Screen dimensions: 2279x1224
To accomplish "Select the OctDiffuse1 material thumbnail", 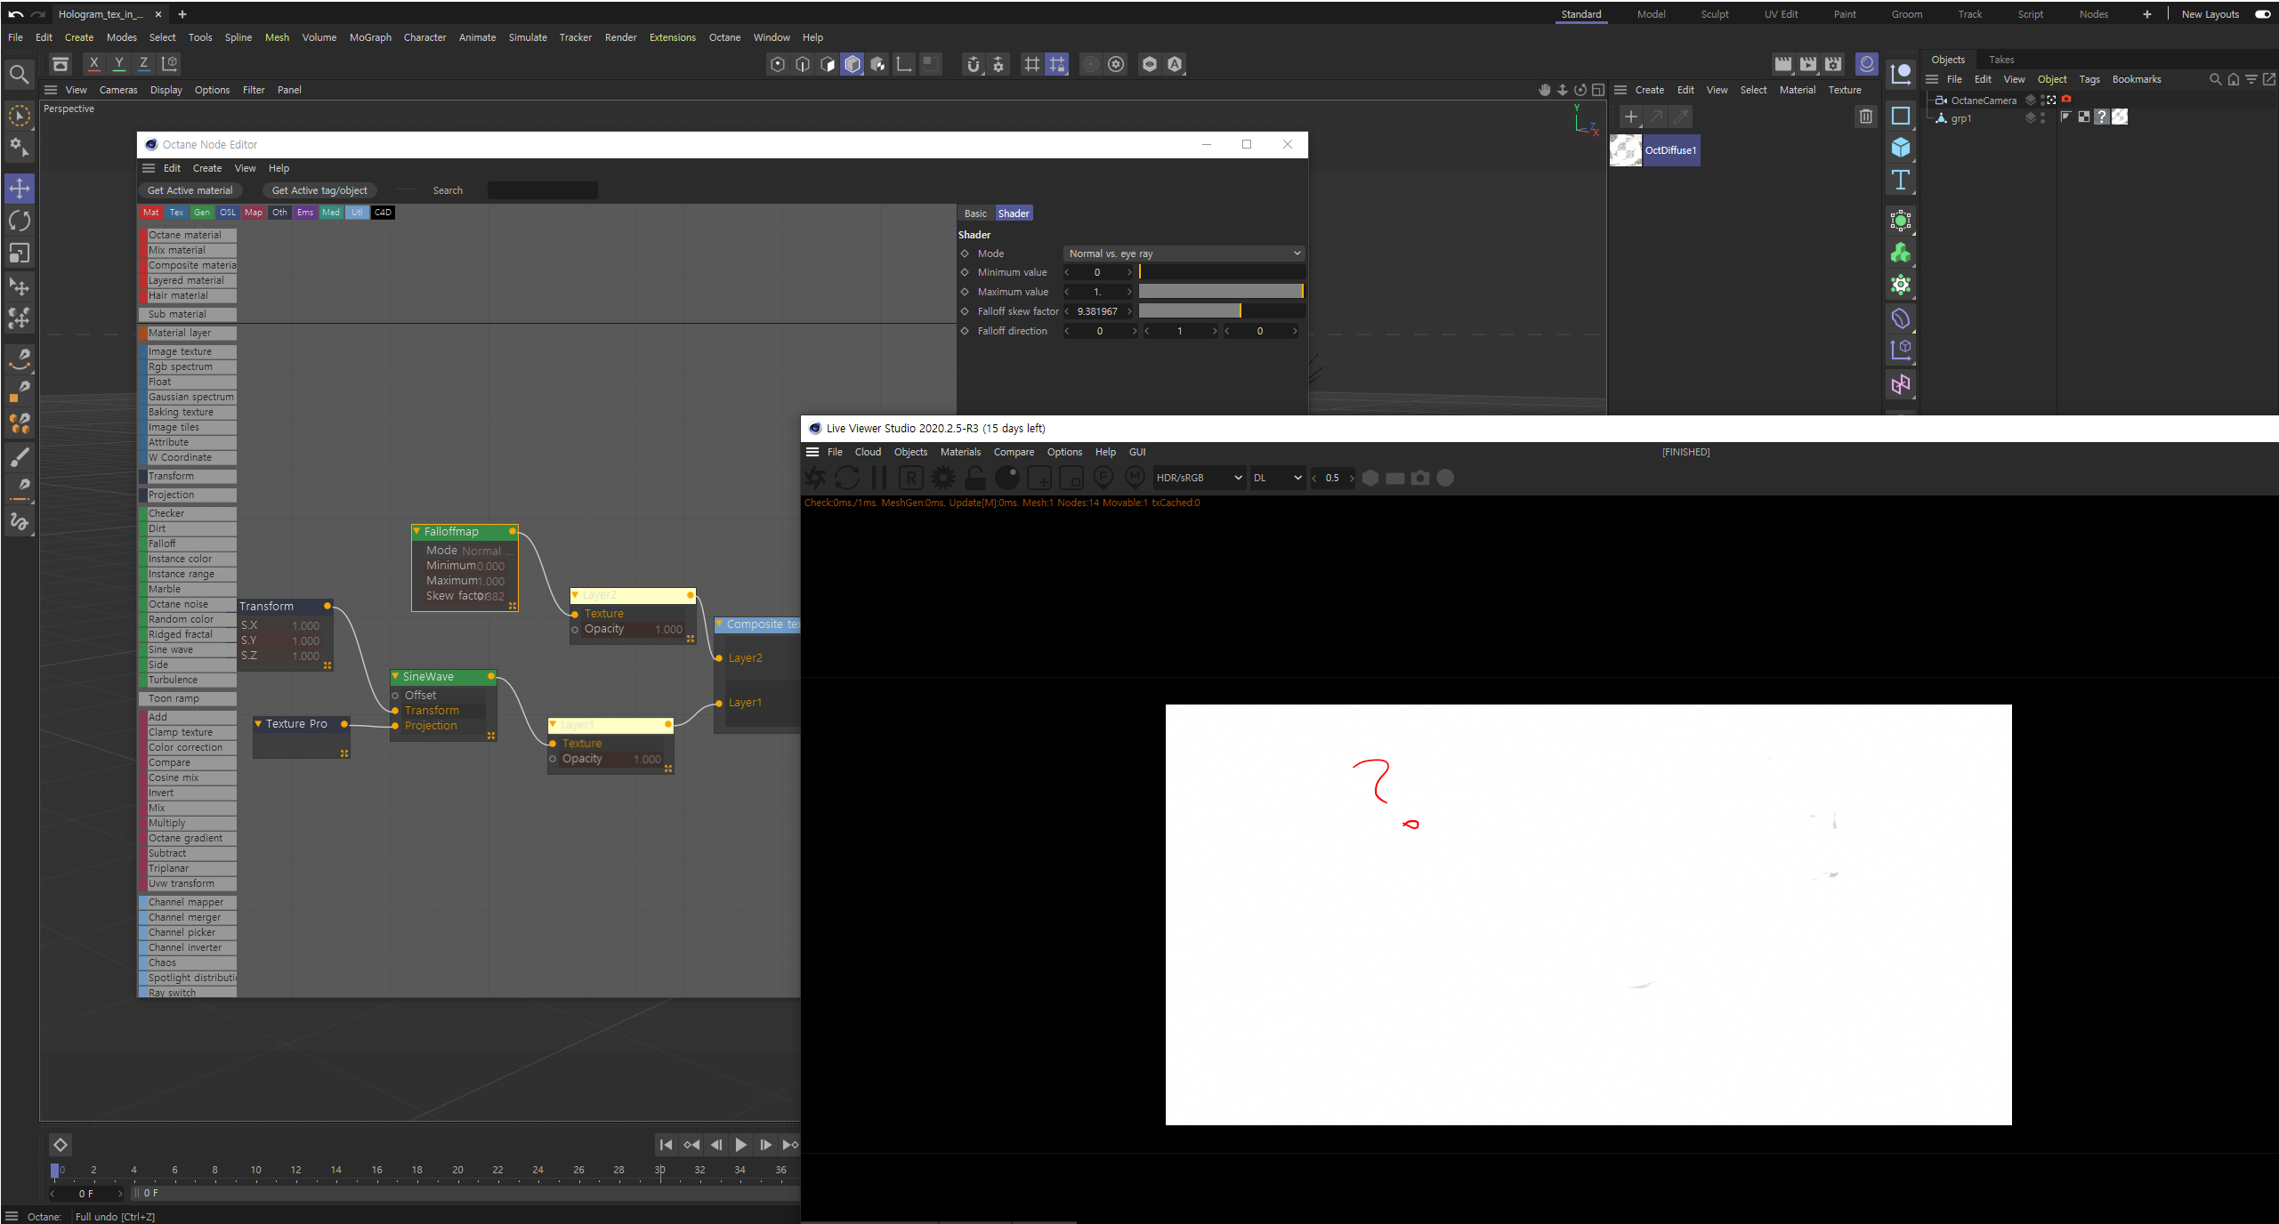I will [1625, 150].
